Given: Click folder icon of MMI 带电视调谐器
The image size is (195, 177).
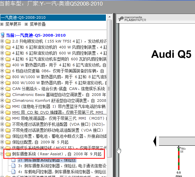Looking at the screenshot, I should (x=8, y=118).
